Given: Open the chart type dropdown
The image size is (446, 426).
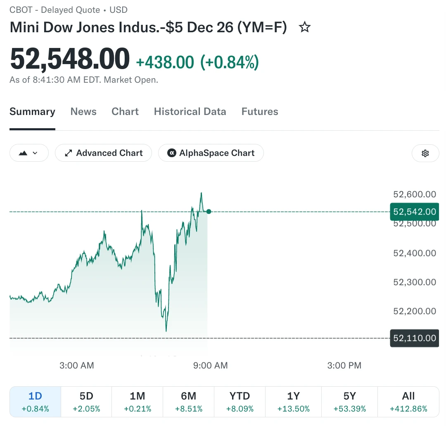Looking at the screenshot, I should (x=29, y=153).
